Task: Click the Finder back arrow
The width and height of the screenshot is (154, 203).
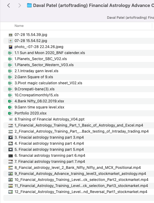Action: point(8,5)
